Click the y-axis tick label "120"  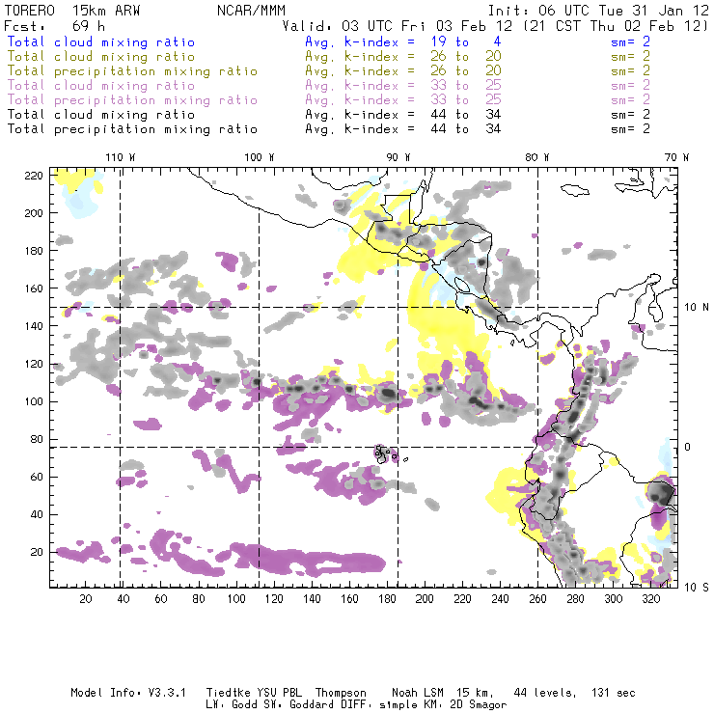[x=34, y=364]
